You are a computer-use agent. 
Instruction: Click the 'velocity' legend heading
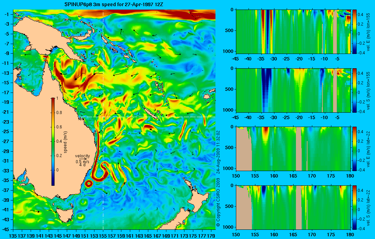[82, 156]
